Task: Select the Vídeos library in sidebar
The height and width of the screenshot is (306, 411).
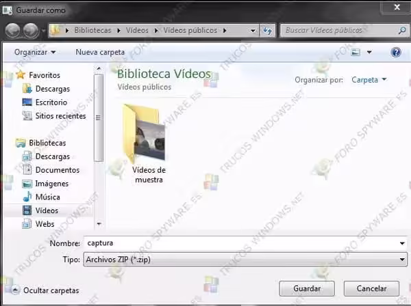Action: click(47, 210)
